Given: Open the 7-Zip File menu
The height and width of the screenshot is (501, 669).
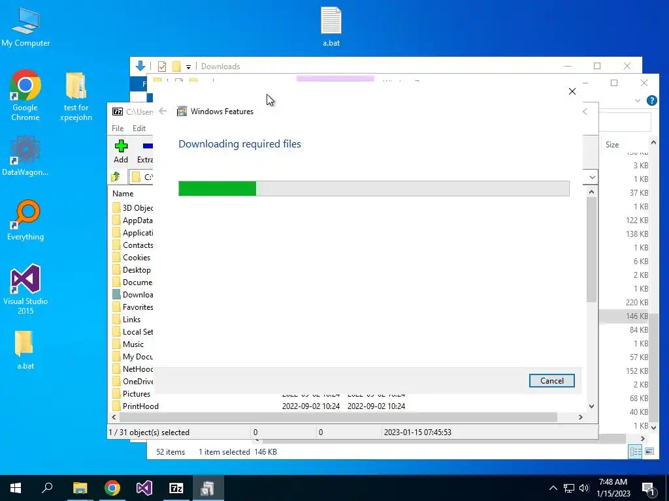Looking at the screenshot, I should [x=118, y=129].
